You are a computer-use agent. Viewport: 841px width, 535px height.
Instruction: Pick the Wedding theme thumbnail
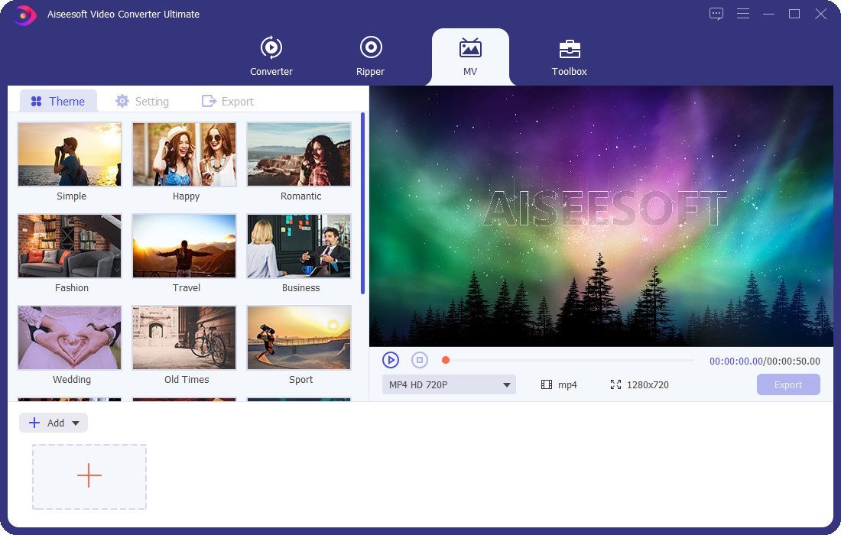pyautogui.click(x=70, y=338)
